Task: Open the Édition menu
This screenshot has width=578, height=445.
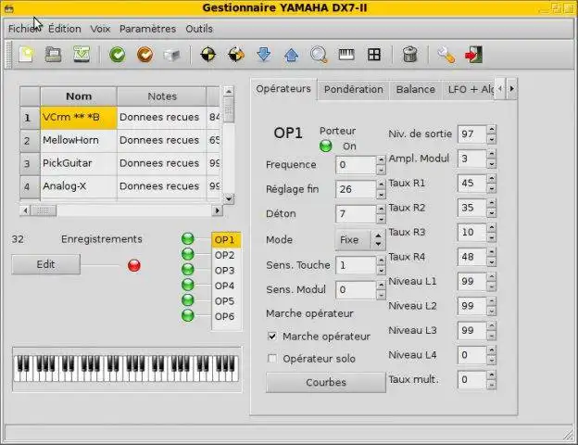Action: pyautogui.click(x=65, y=29)
